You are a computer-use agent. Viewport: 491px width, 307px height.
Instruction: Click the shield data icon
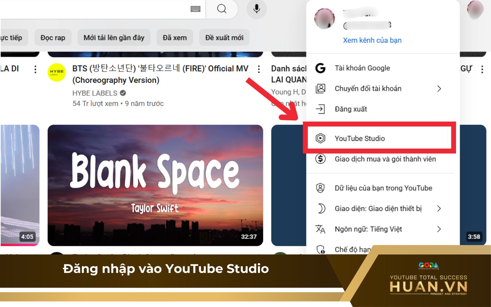click(x=320, y=188)
